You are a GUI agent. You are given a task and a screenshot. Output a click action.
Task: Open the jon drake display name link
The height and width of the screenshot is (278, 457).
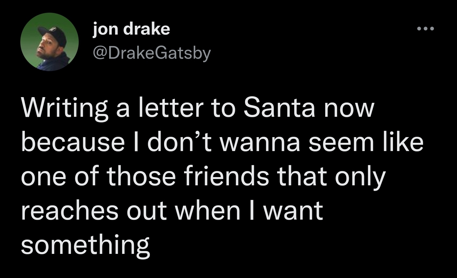click(x=131, y=30)
